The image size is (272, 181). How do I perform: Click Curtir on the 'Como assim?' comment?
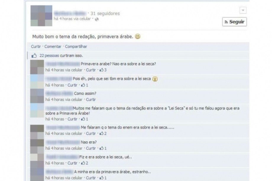tap(91, 100)
